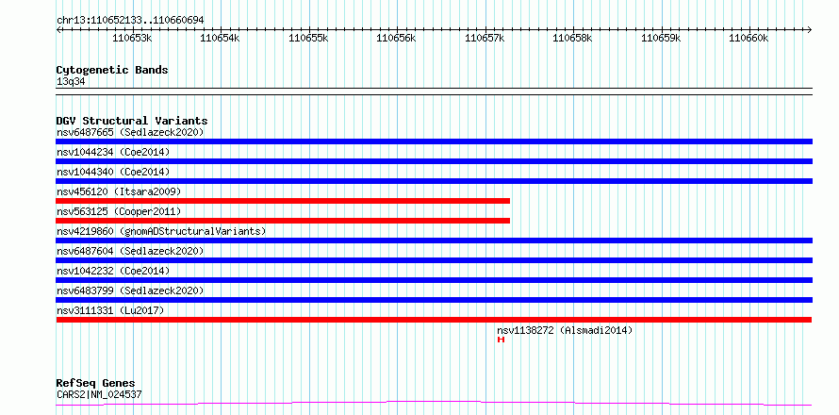
Task: Select the blue bar under nsv1044234
Action: point(434,161)
